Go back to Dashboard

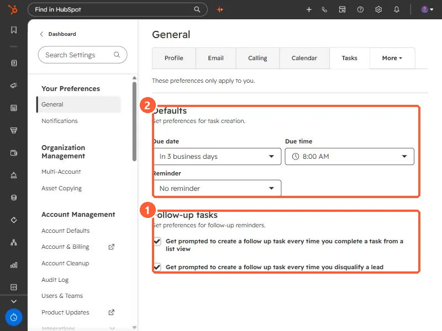click(58, 34)
